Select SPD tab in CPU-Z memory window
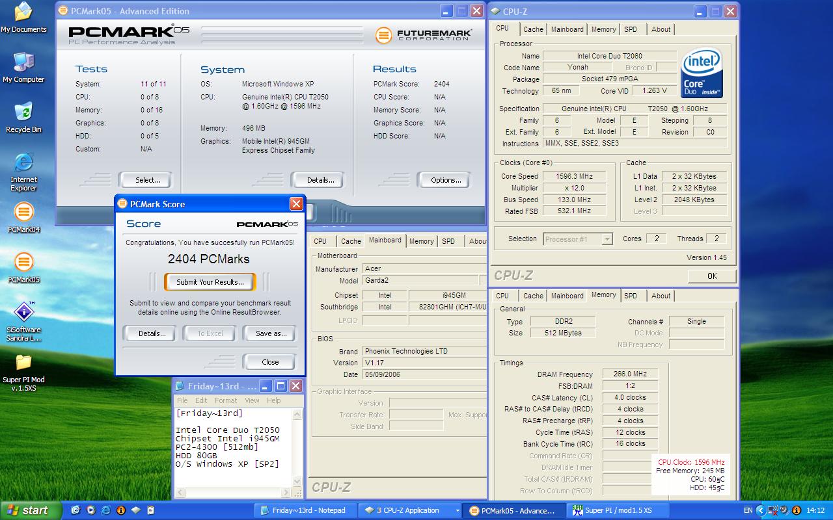The height and width of the screenshot is (520, 833). tap(630, 296)
